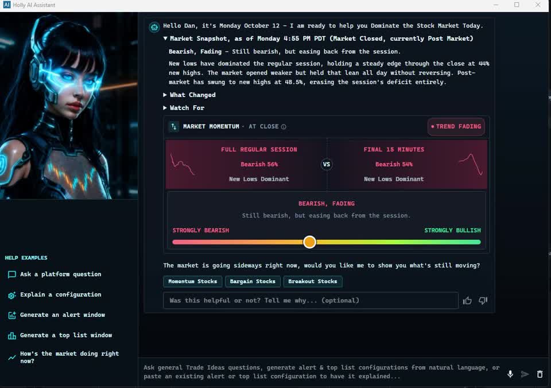Click the send message arrow icon
The image size is (551, 388).
coord(525,374)
